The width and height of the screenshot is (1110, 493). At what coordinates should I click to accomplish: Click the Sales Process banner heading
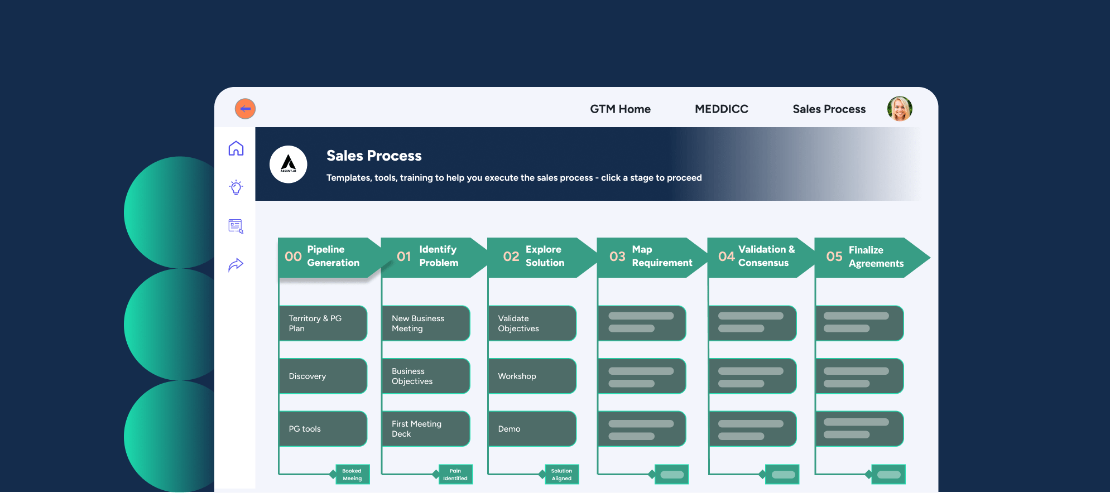point(374,156)
